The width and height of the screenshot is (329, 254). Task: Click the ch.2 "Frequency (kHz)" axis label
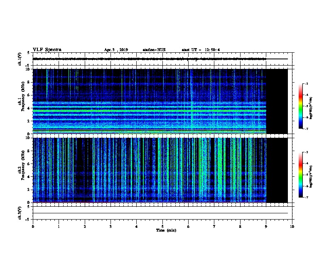[x=23, y=165]
